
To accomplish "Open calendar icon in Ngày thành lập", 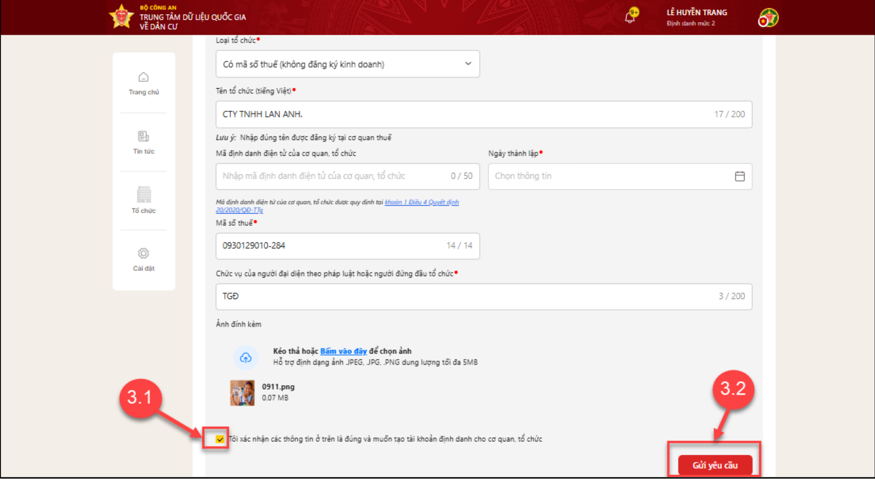I will [x=739, y=176].
